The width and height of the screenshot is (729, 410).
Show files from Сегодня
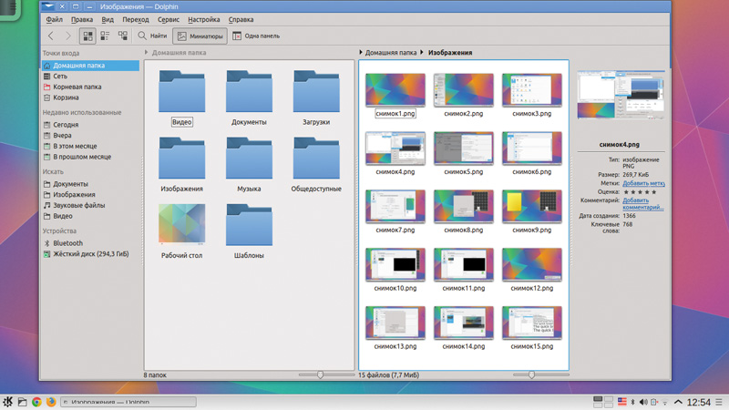(90, 125)
